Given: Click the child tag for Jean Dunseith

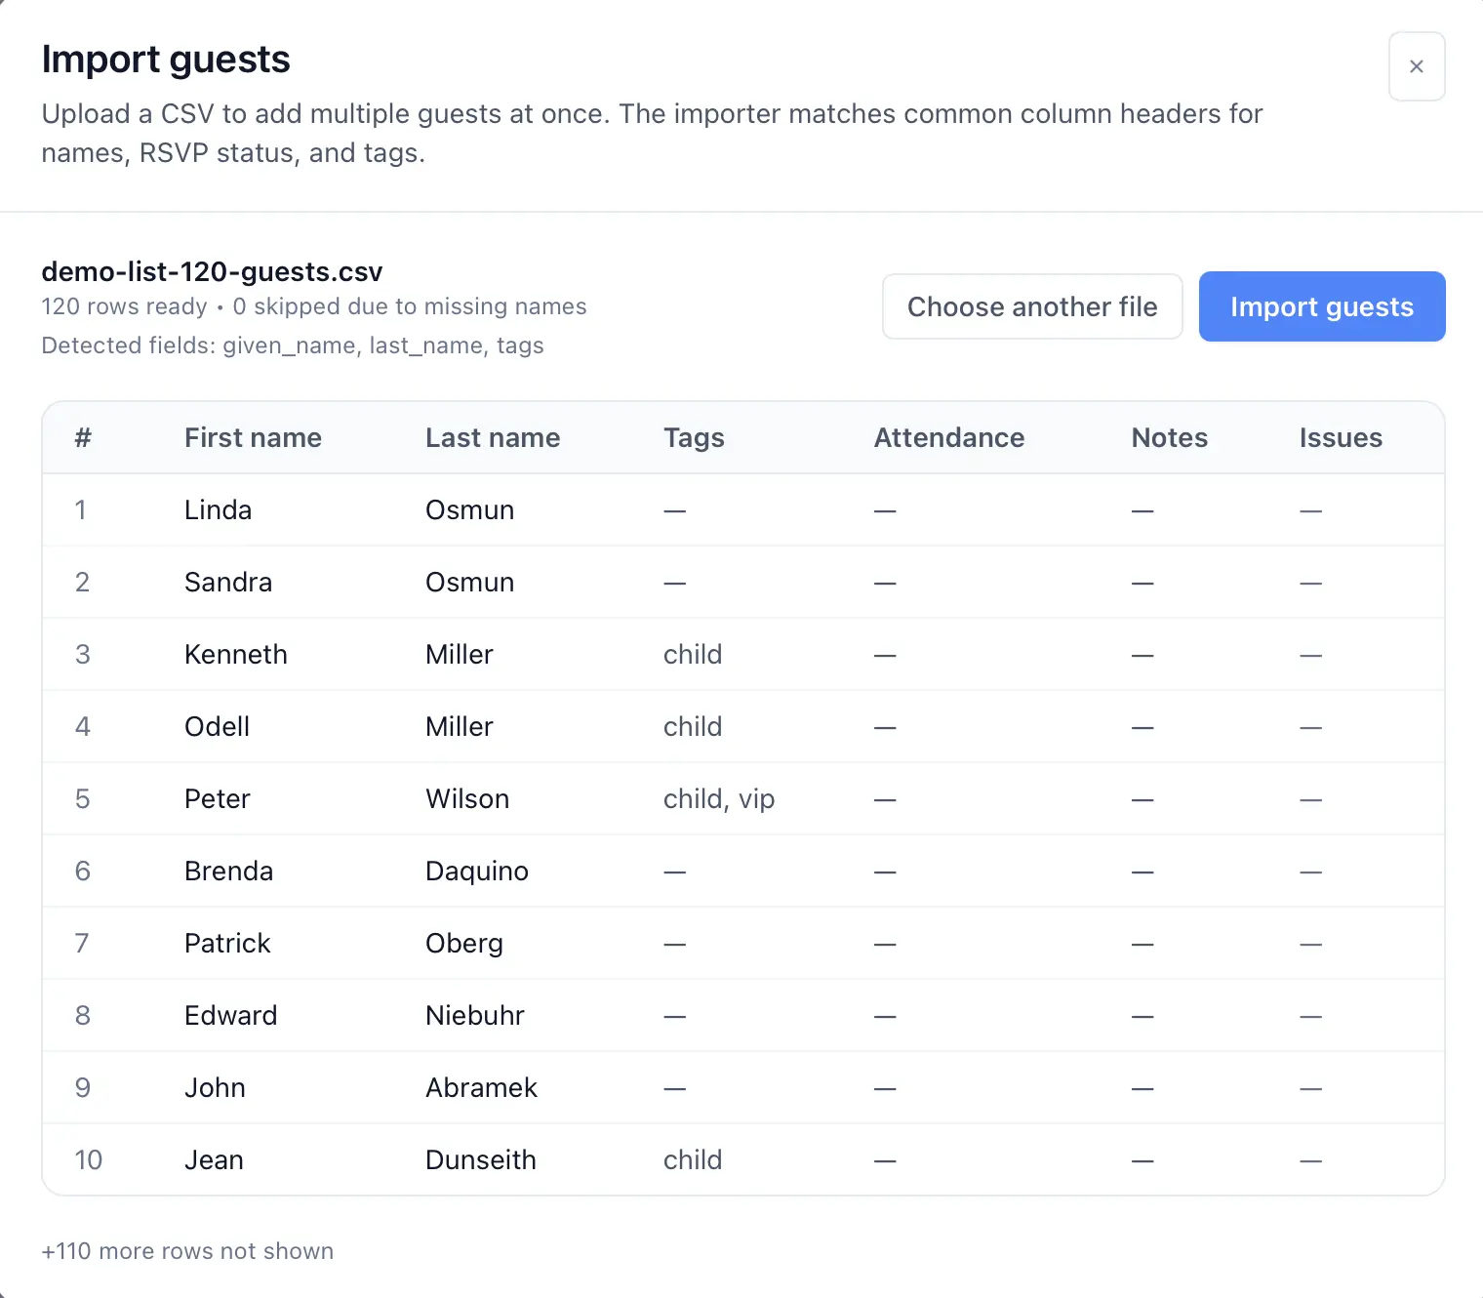Looking at the screenshot, I should (x=693, y=1159).
